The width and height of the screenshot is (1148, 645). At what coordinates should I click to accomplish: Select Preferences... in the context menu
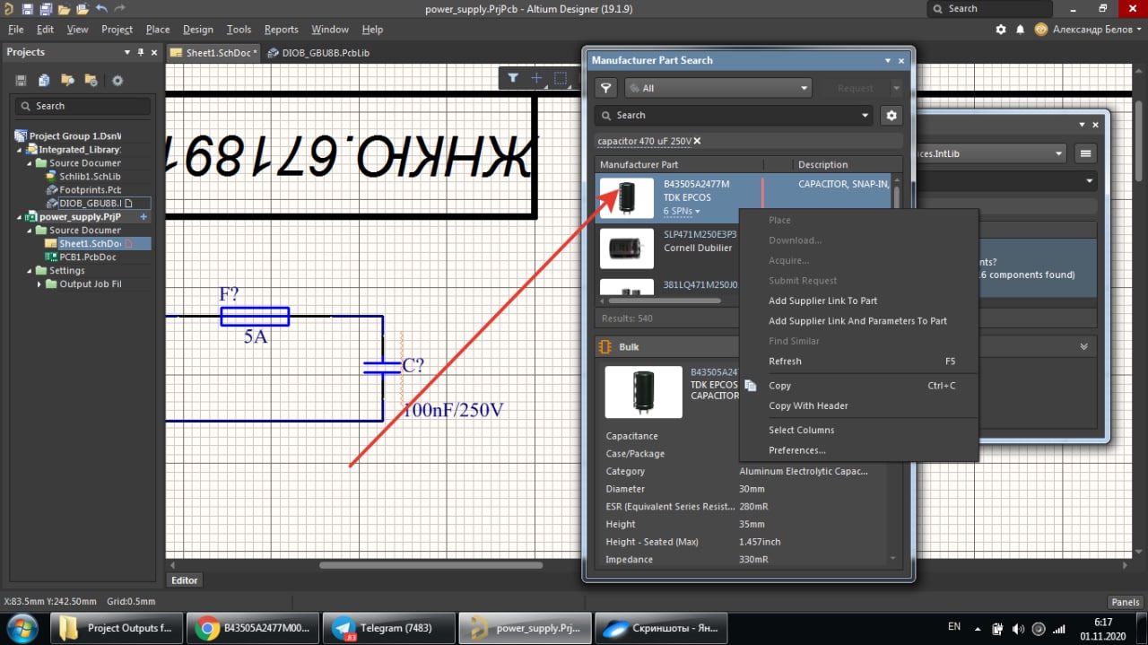(797, 450)
